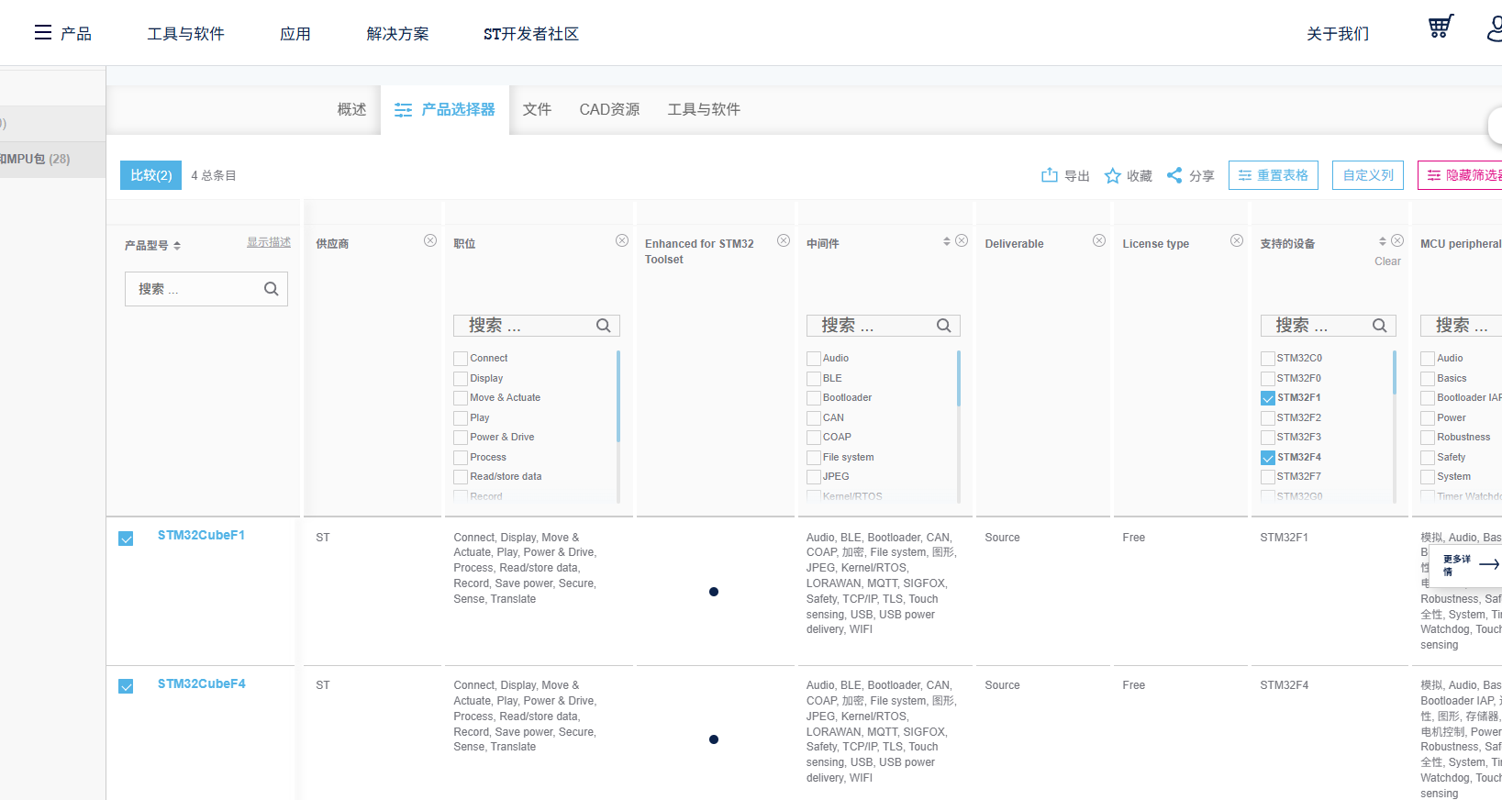The height and width of the screenshot is (800, 1502).
Task: Click the 导出 export icon
Action: tap(1050, 175)
